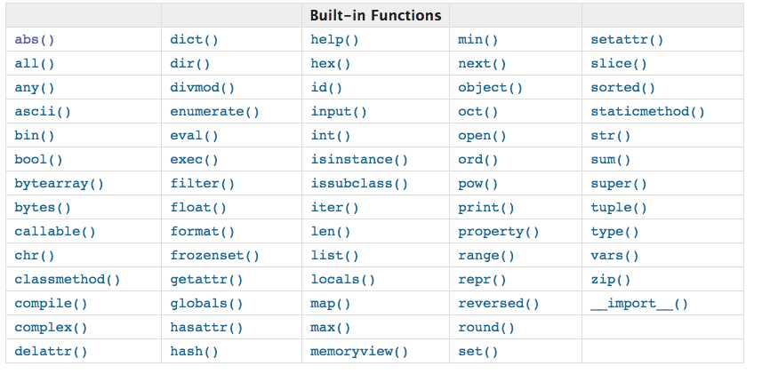The image size is (762, 374).
Task: Click the setattr() link
Action: pos(627,40)
